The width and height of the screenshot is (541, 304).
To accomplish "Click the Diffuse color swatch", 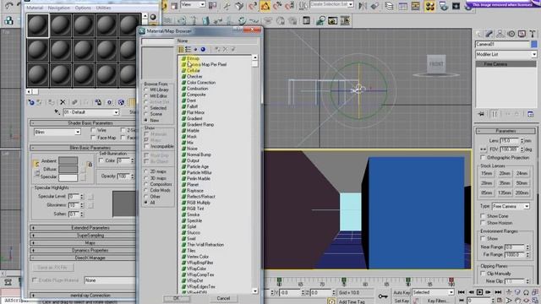I will click(68, 169).
